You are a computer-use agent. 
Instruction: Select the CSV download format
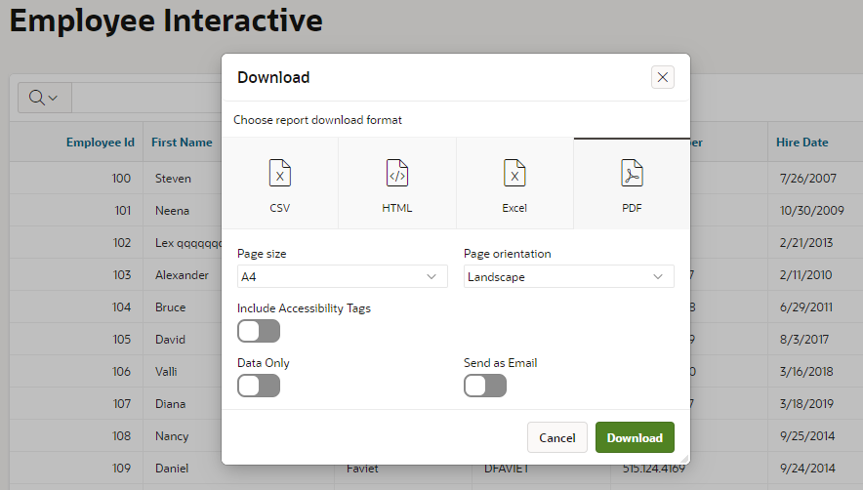click(x=279, y=184)
